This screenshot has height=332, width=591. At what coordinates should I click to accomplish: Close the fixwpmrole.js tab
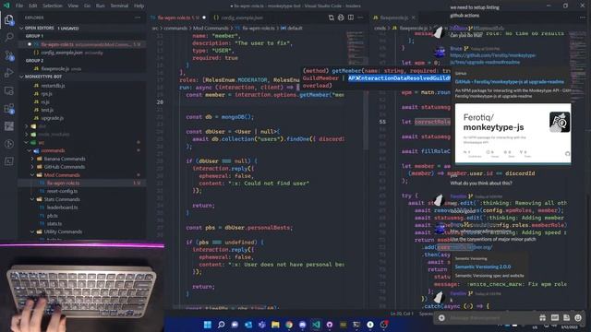coord(414,18)
